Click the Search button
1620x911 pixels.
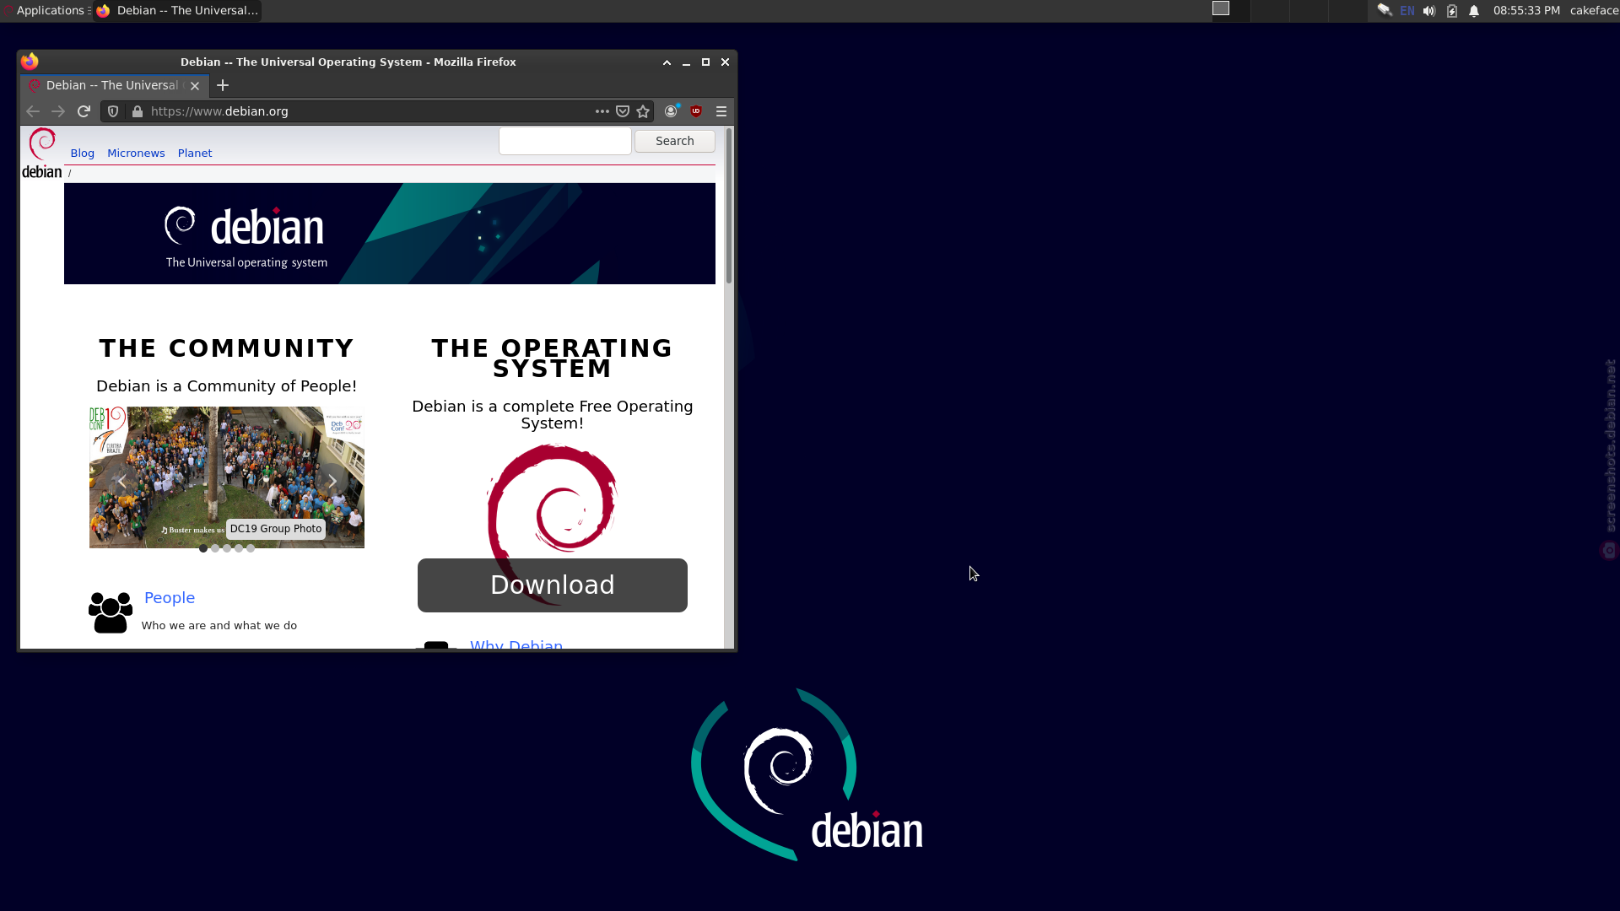click(x=675, y=141)
